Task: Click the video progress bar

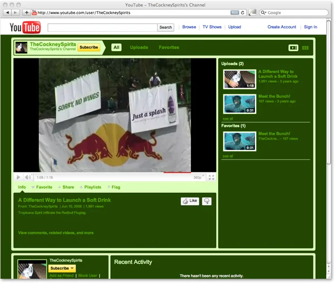Action: (115, 172)
